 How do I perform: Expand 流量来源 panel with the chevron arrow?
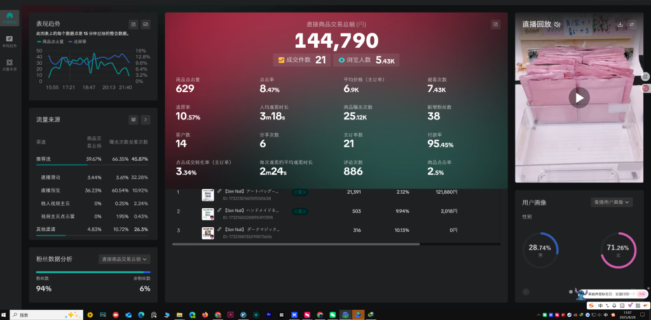[x=146, y=119]
